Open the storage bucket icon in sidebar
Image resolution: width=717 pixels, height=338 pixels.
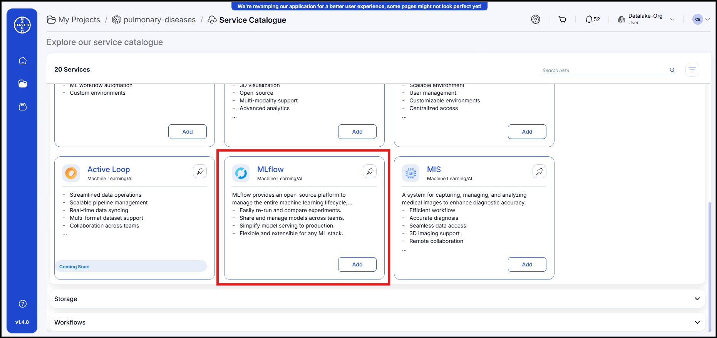pyautogui.click(x=23, y=107)
